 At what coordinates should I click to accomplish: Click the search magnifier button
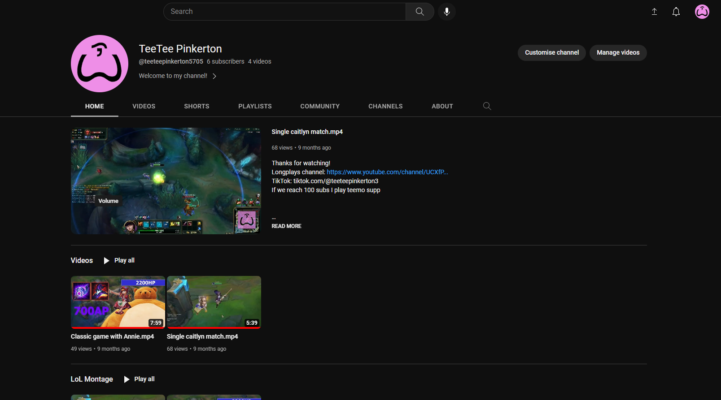419,12
